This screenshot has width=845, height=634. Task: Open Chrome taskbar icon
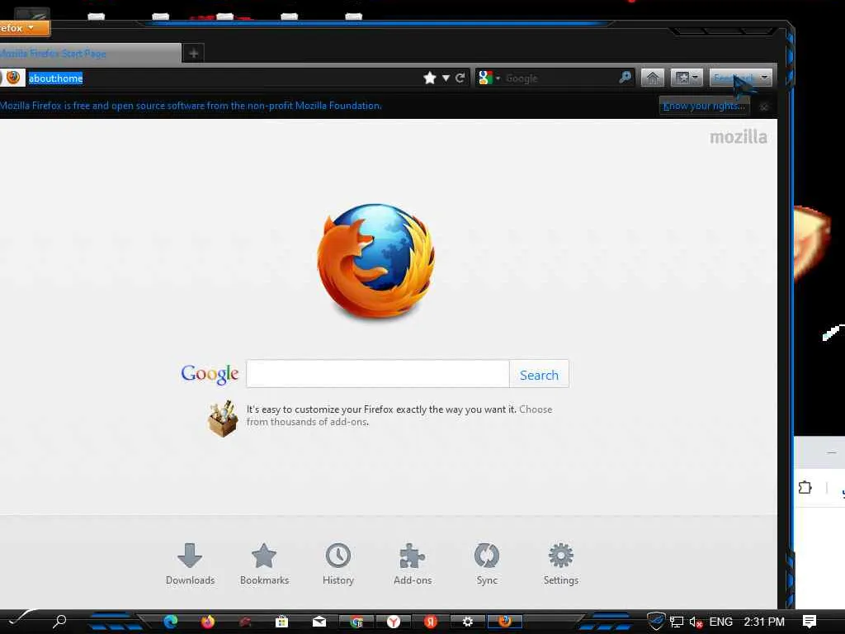[356, 622]
